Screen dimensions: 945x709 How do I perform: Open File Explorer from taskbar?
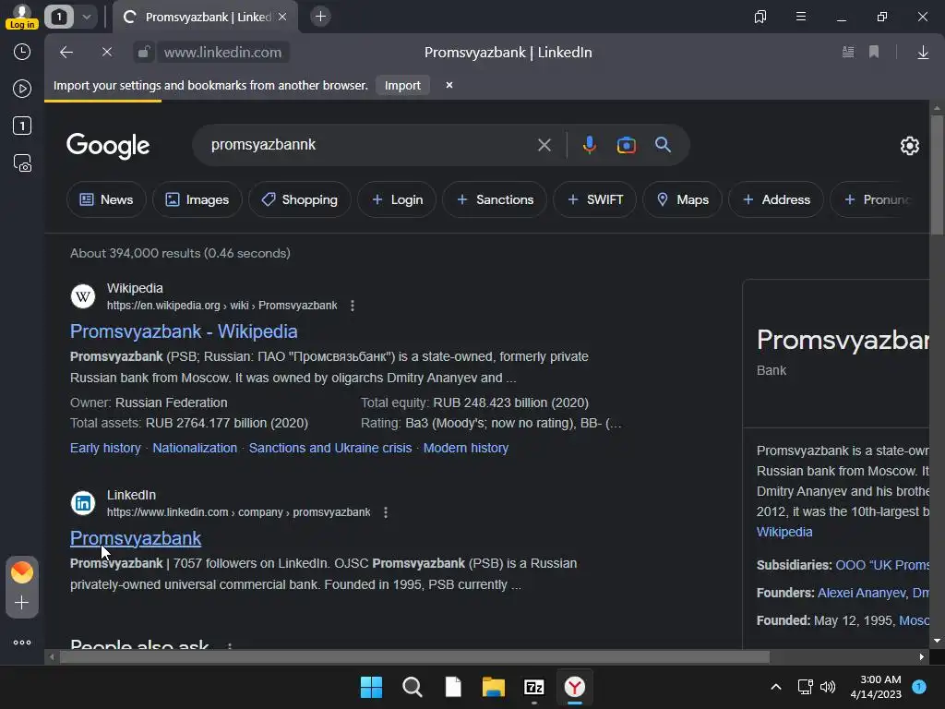(x=493, y=687)
